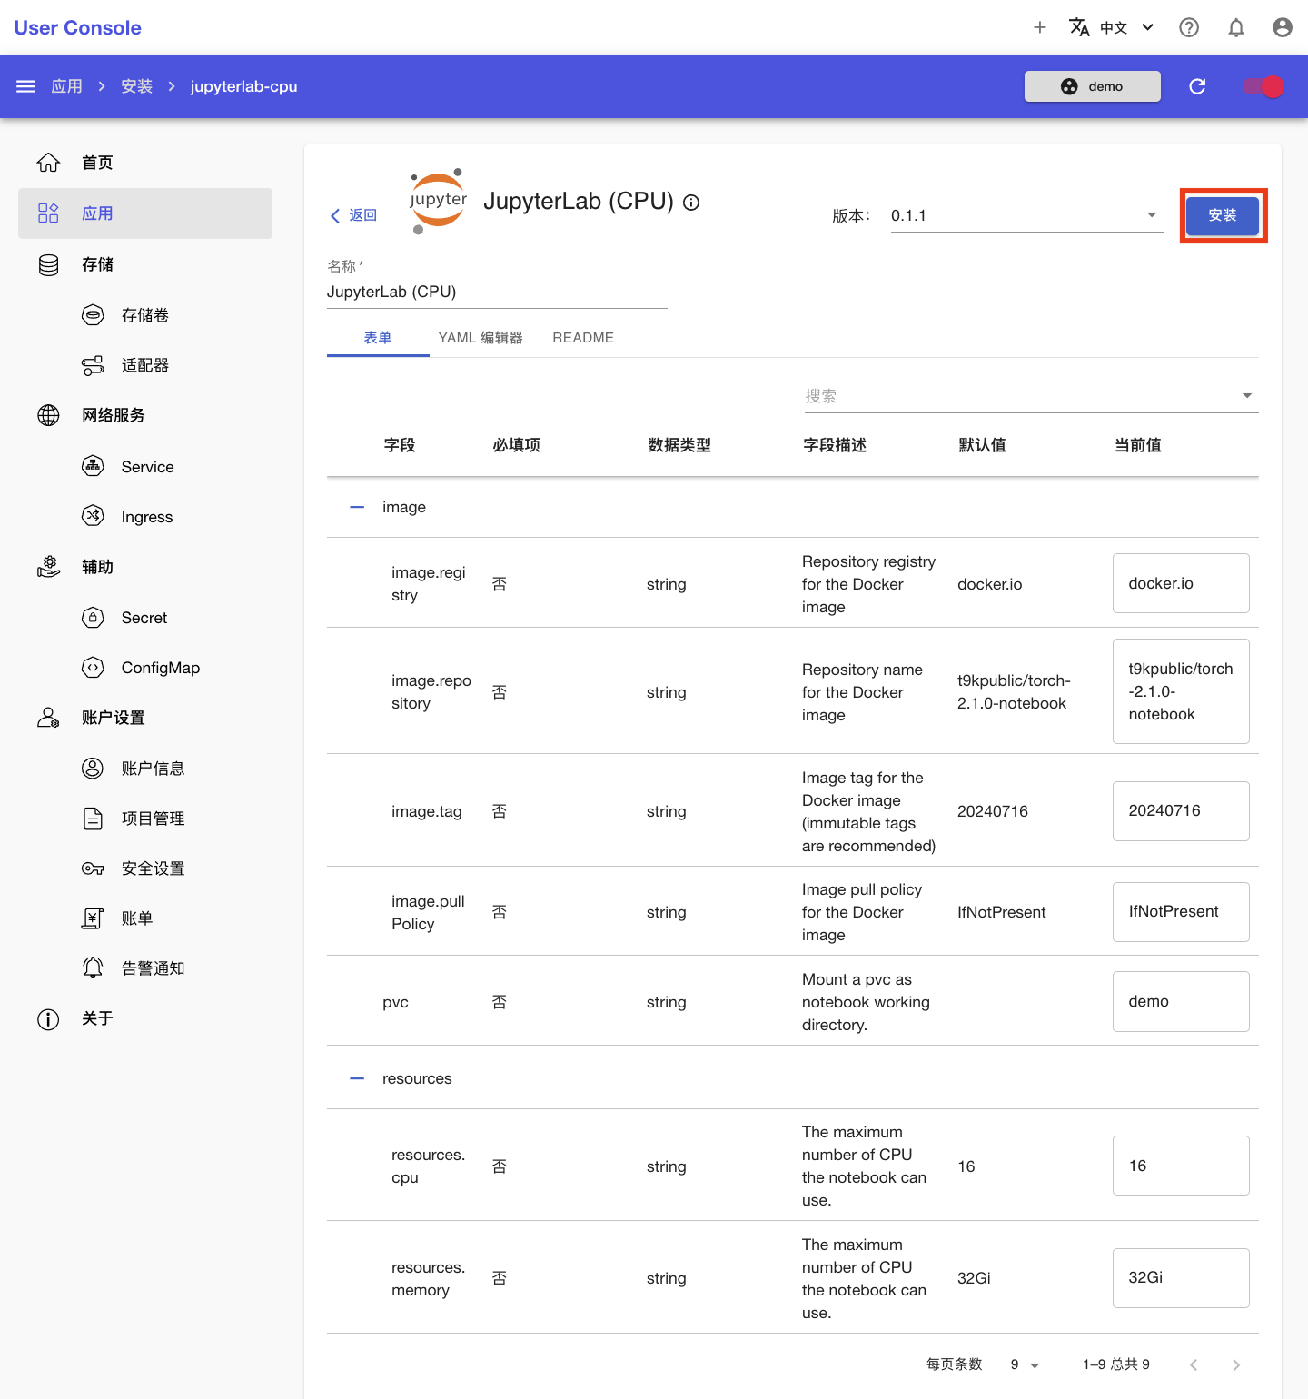Open the hamburger navigation menu

25,86
